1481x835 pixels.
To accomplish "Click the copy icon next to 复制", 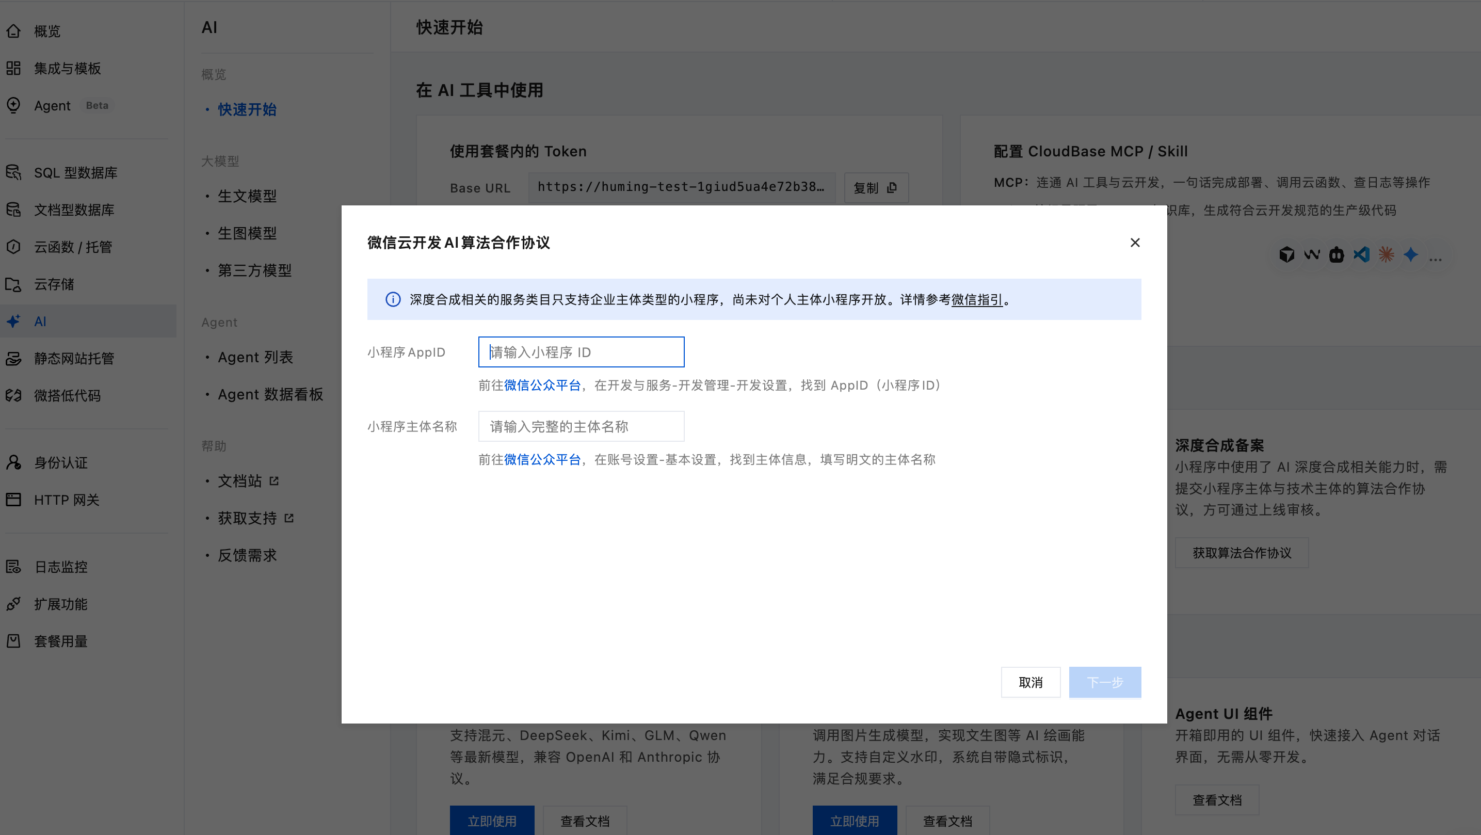I will coord(892,188).
